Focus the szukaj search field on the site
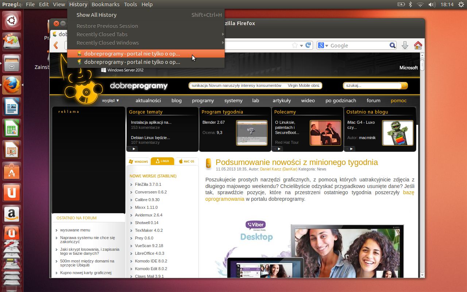 click(372, 85)
